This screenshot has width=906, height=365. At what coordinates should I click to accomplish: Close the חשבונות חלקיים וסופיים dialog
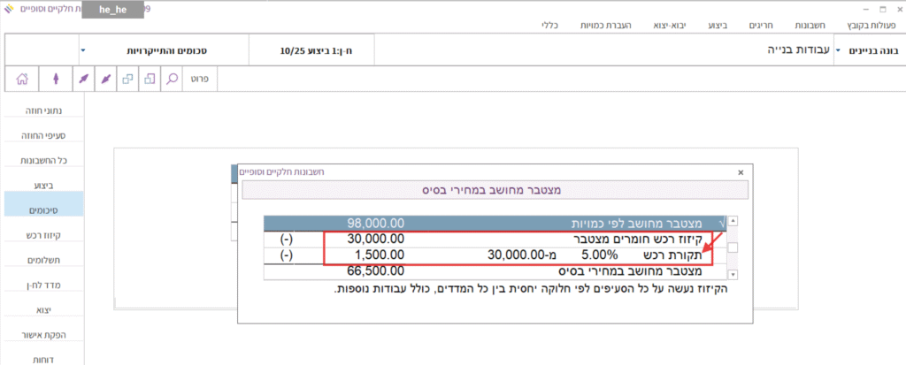740,173
